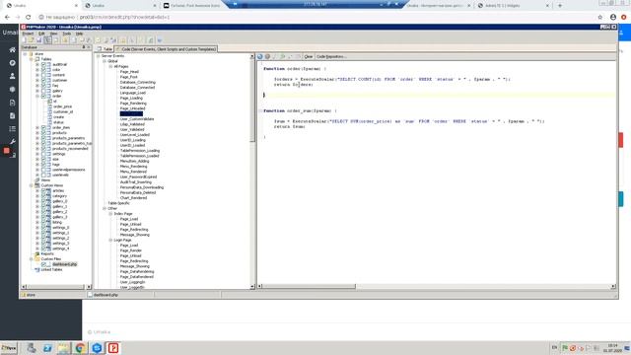Click PHPMaker red icon in taskbar

pos(113,348)
